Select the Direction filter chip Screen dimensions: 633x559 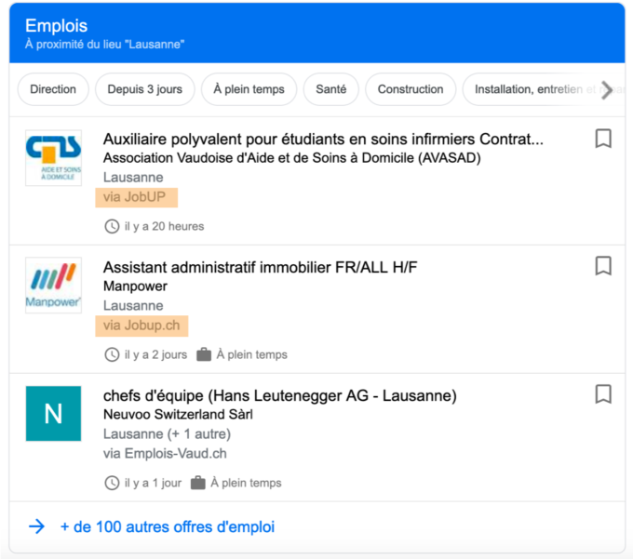point(53,89)
